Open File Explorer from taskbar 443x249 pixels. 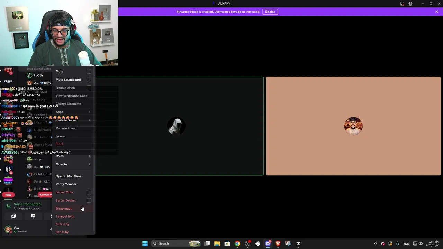[x=217, y=243]
